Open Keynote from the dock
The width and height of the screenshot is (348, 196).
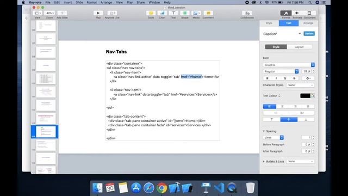pos(206,188)
